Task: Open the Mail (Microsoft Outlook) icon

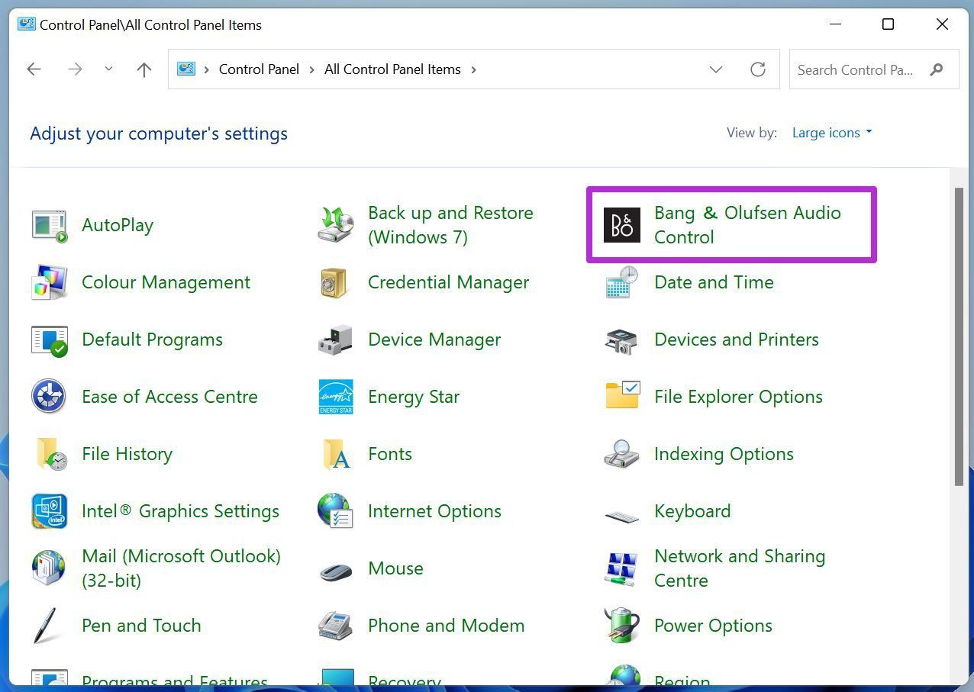Action: point(49,568)
